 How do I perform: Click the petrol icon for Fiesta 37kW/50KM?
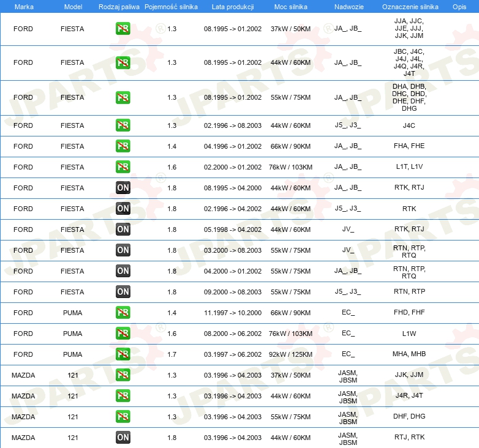click(x=123, y=29)
